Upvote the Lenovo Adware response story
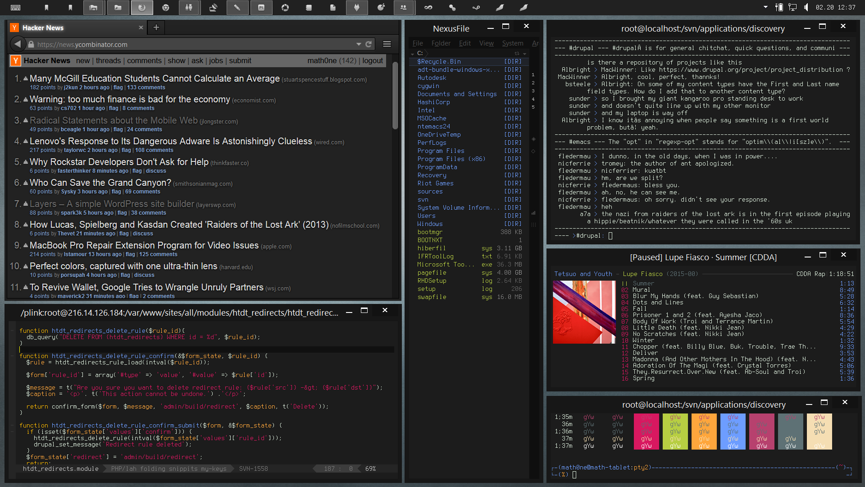The width and height of the screenshot is (865, 487). tap(26, 141)
